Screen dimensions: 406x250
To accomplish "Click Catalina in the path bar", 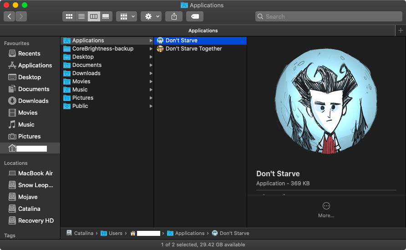I will [80, 233].
